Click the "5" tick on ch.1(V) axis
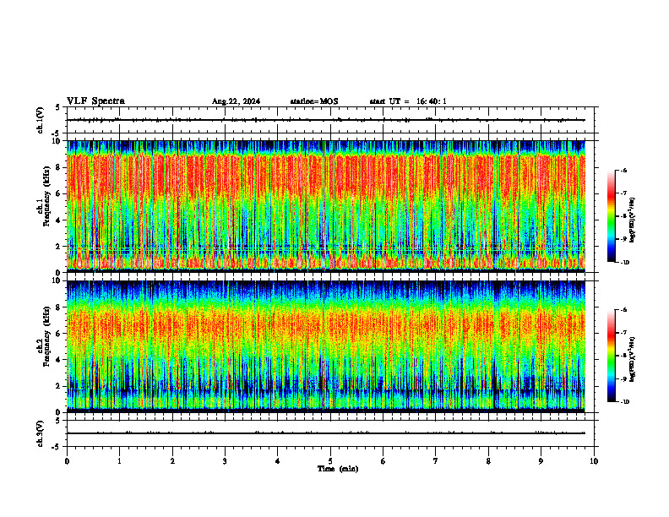Screen dimensions: 669x517 58,107
